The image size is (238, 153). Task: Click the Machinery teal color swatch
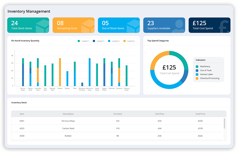tap(197, 66)
